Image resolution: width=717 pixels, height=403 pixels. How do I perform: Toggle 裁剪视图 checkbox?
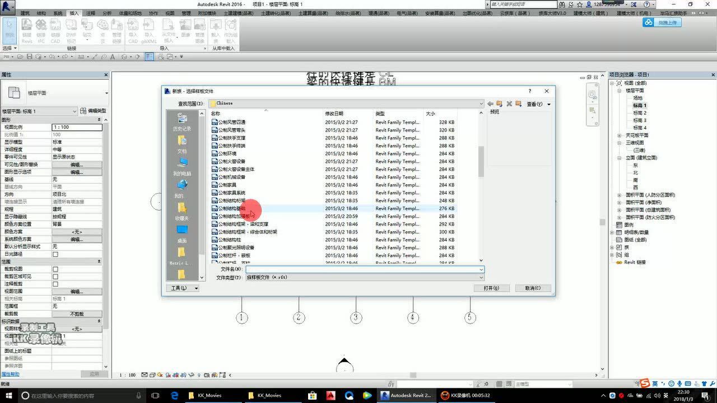tap(55, 269)
